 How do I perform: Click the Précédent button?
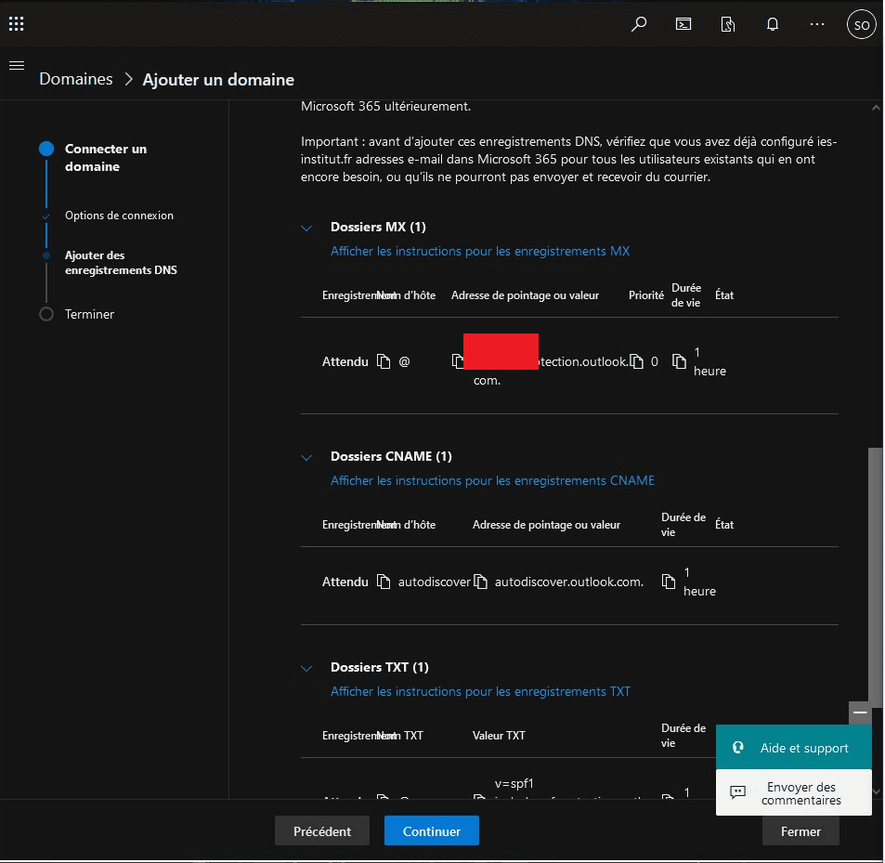coord(321,831)
